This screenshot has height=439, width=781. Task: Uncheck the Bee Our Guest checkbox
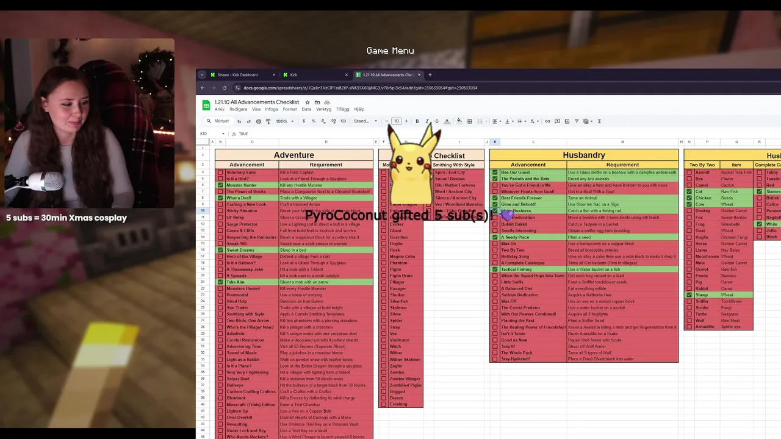[x=495, y=173]
